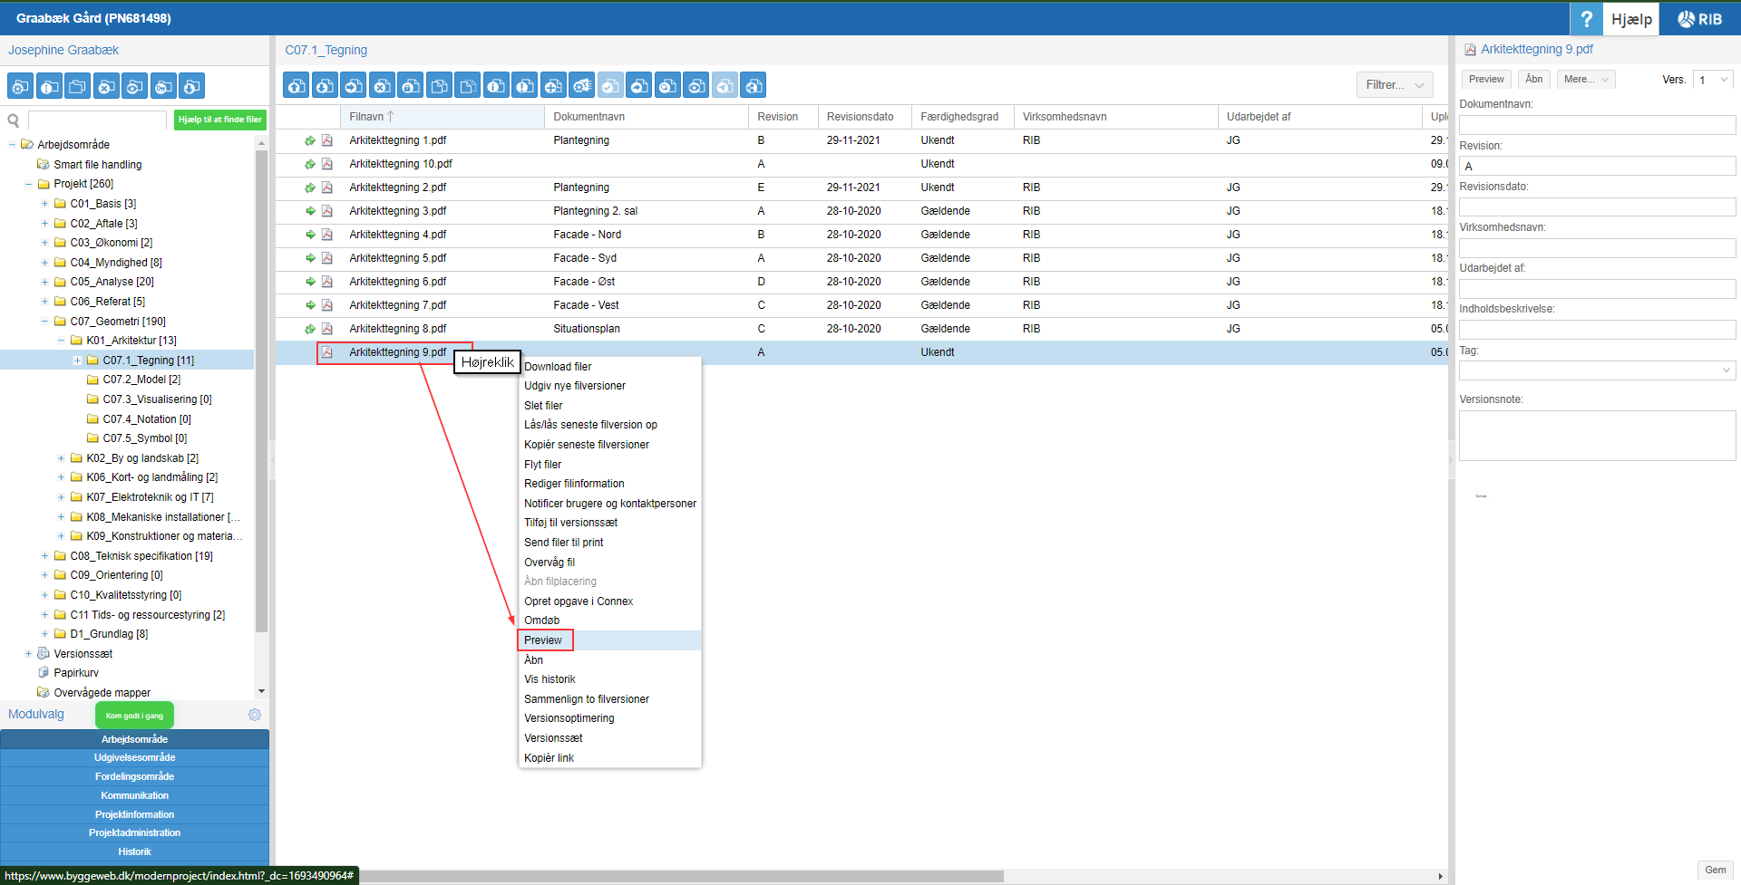The image size is (1741, 885).
Task: Switch to the Udgivelsesområde module
Action: 135,757
